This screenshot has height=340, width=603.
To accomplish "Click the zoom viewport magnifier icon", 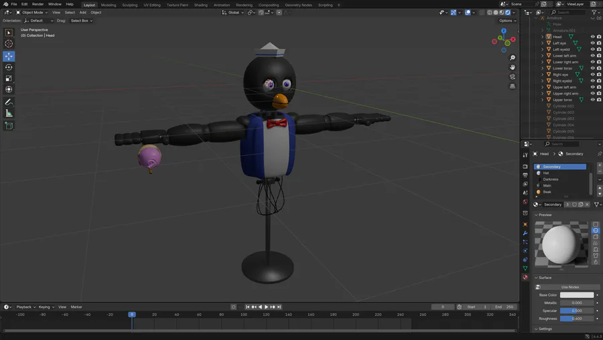I will pos(513,58).
